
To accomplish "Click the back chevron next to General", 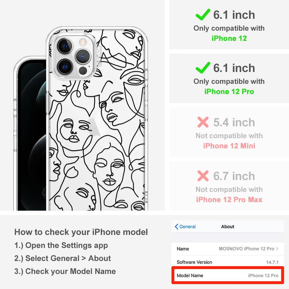I will tap(176, 227).
